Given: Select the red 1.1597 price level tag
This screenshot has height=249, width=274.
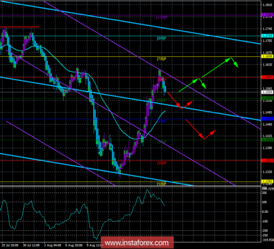Looking at the screenshot, I should [267, 77].
